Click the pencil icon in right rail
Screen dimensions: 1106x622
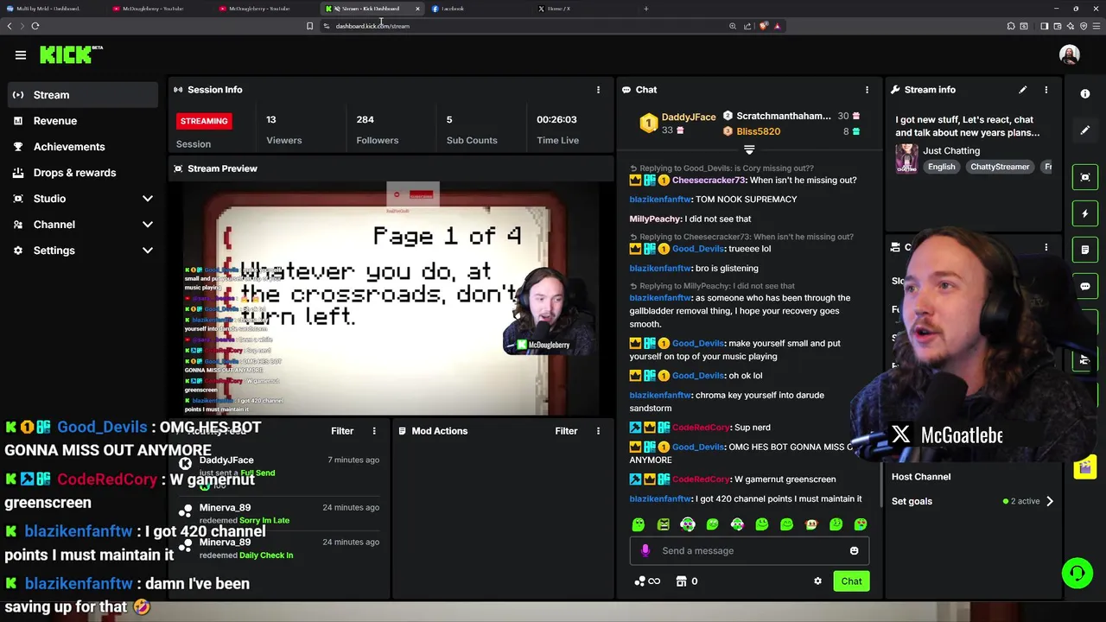(x=1085, y=130)
